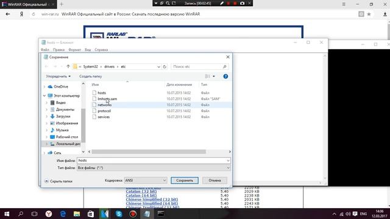Screen dimensions: 390x219
Task: Click the 'Сохранить' button
Action: [x=185, y=181]
